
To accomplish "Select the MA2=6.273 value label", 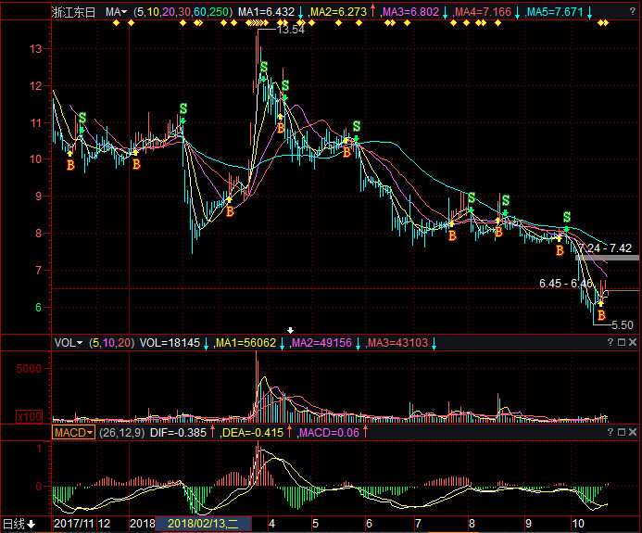I will coord(338,12).
